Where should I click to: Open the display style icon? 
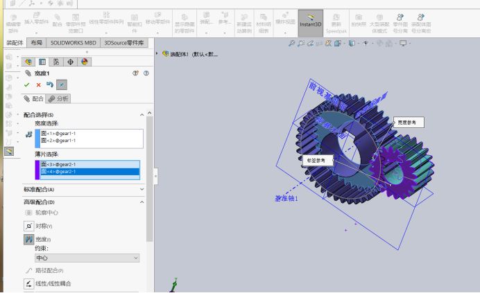tap(352, 44)
